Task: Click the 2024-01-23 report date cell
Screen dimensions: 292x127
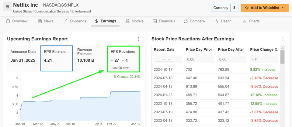Action: pos(163,95)
